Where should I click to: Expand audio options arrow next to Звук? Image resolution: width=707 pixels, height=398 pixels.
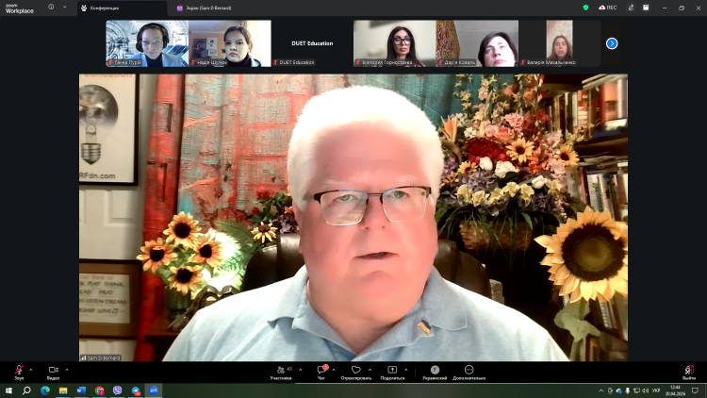click(31, 369)
